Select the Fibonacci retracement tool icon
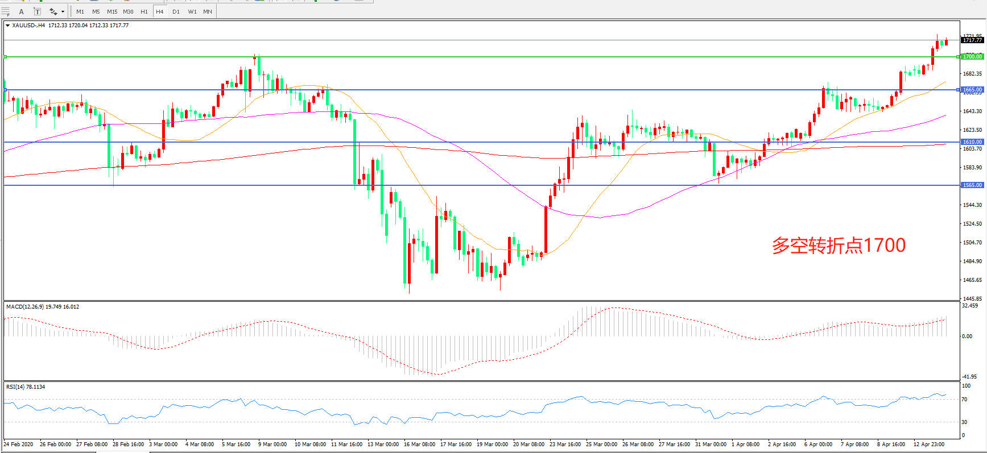 point(6,11)
